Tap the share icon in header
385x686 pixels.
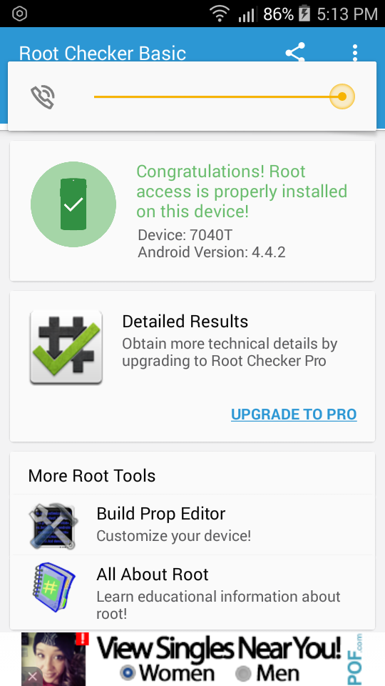(x=295, y=52)
